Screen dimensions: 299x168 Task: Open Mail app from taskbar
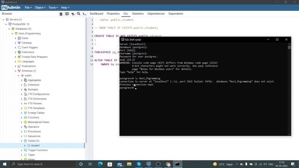point(120,164)
